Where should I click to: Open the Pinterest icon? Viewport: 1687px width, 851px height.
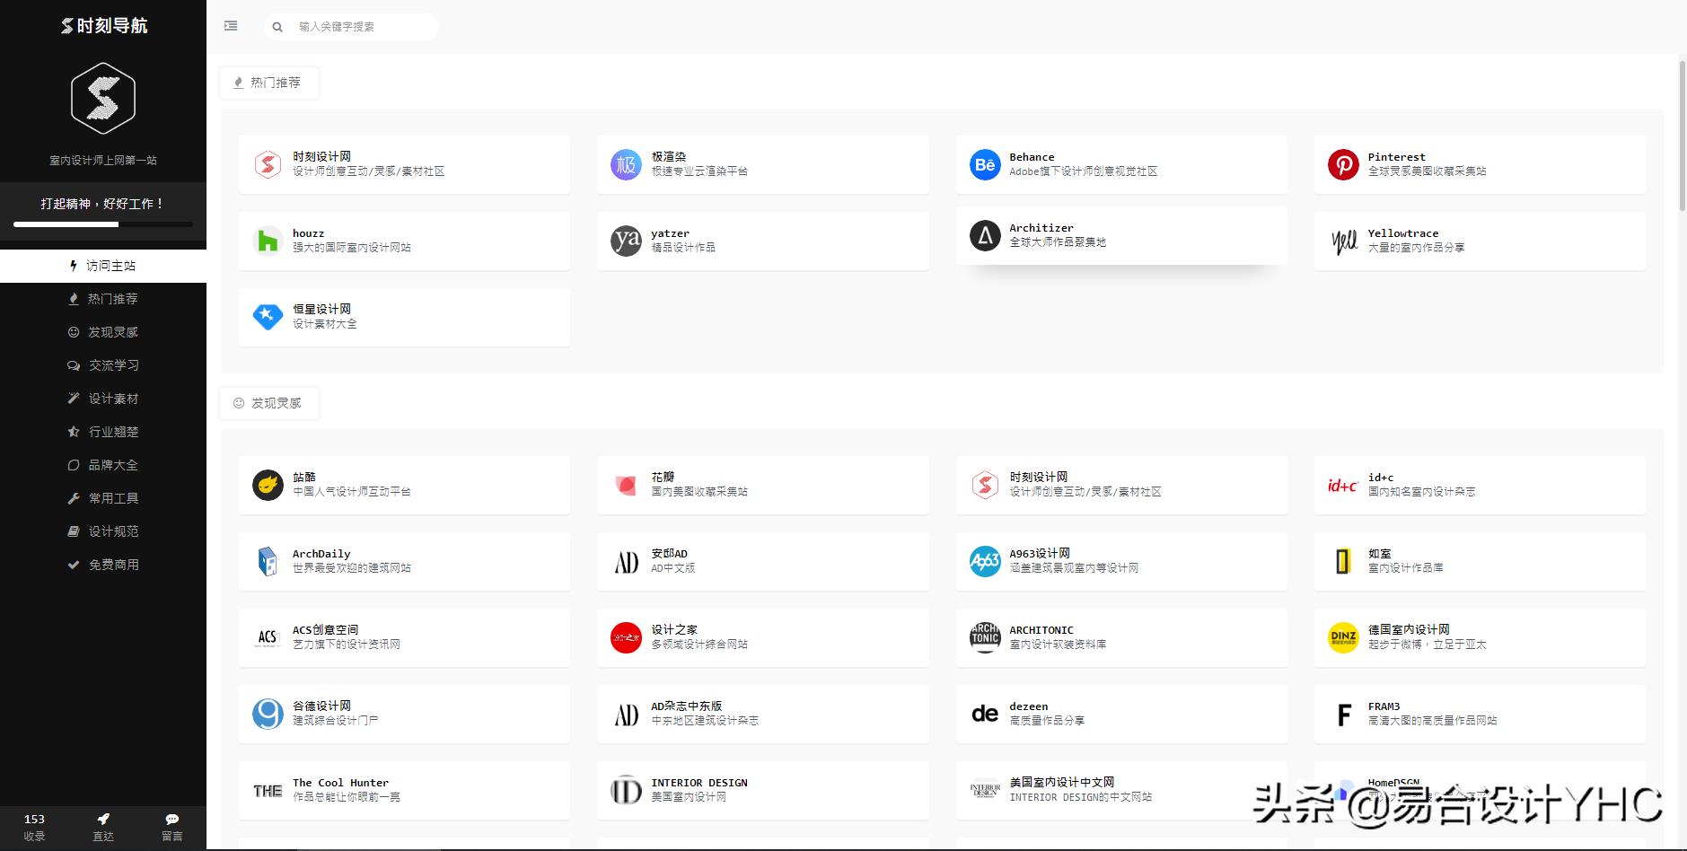(1343, 164)
